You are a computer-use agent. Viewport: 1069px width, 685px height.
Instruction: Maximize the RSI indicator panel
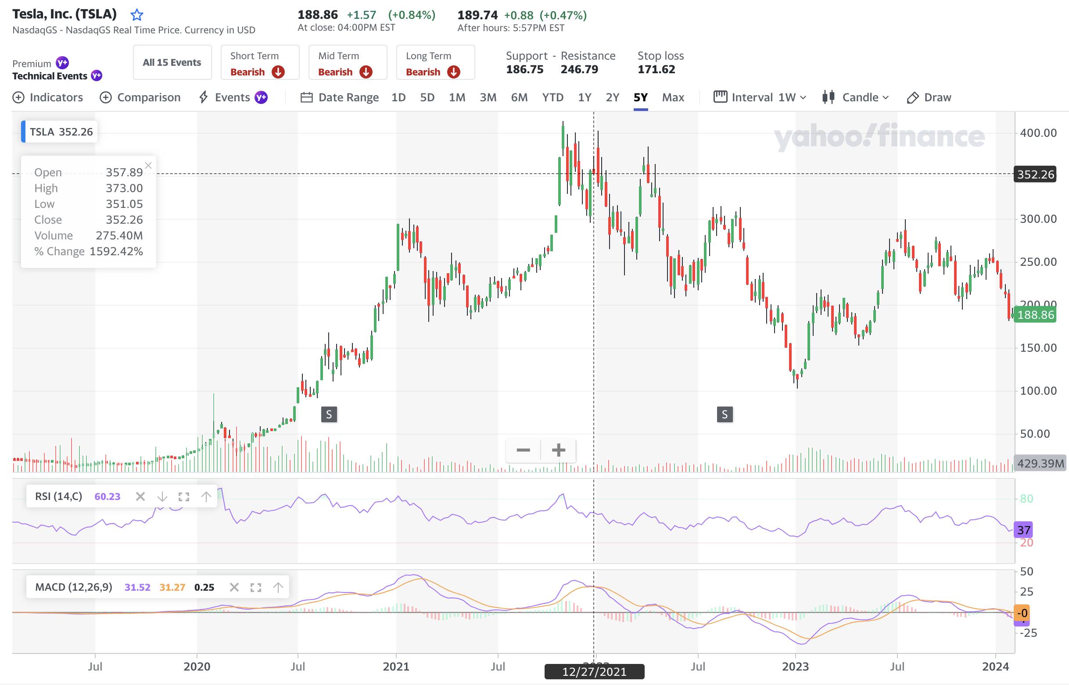(x=184, y=496)
